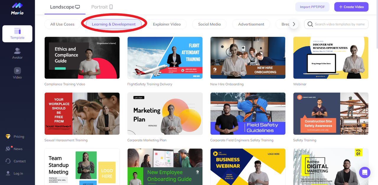Viewport: 378px width, 185px height.
Task: Click the Movio logo
Action: click(17, 9)
